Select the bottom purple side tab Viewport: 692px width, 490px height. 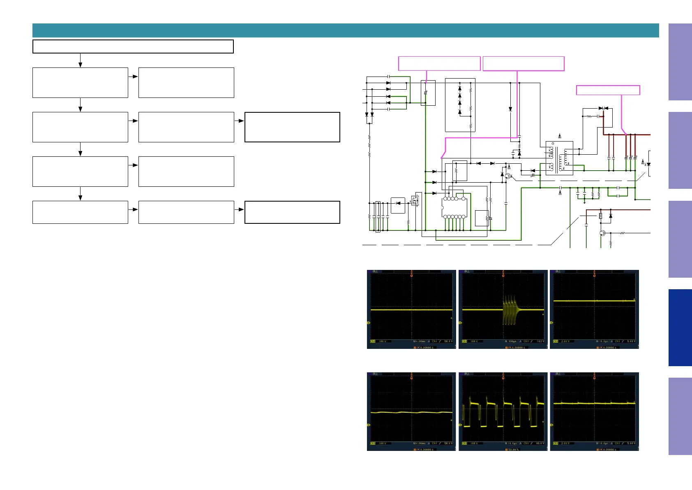coord(680,416)
